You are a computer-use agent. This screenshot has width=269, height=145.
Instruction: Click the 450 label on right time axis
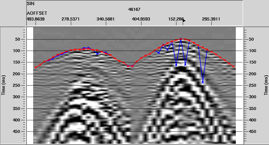(x=252, y=131)
